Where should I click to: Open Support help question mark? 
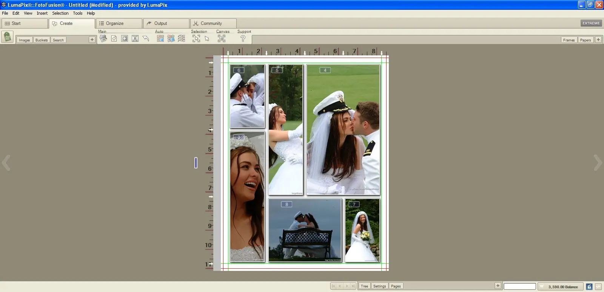[243, 38]
